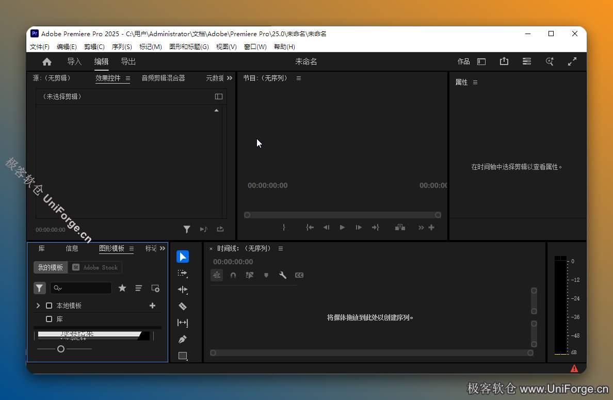Select the Pen tool
Image resolution: width=613 pixels, height=400 pixels.
pos(183,339)
